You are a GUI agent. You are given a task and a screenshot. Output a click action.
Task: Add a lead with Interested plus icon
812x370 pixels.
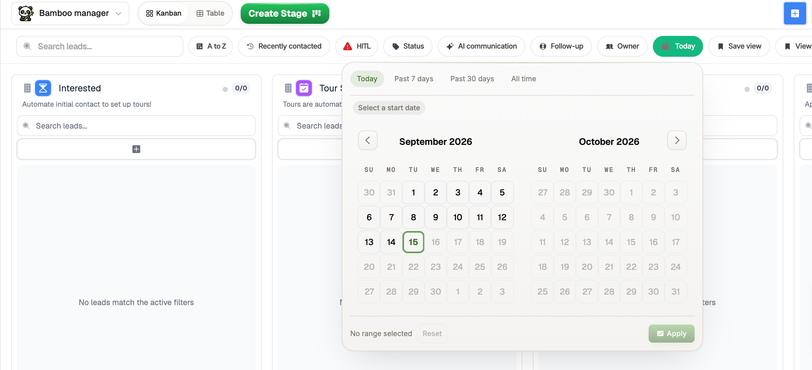pyautogui.click(x=136, y=149)
